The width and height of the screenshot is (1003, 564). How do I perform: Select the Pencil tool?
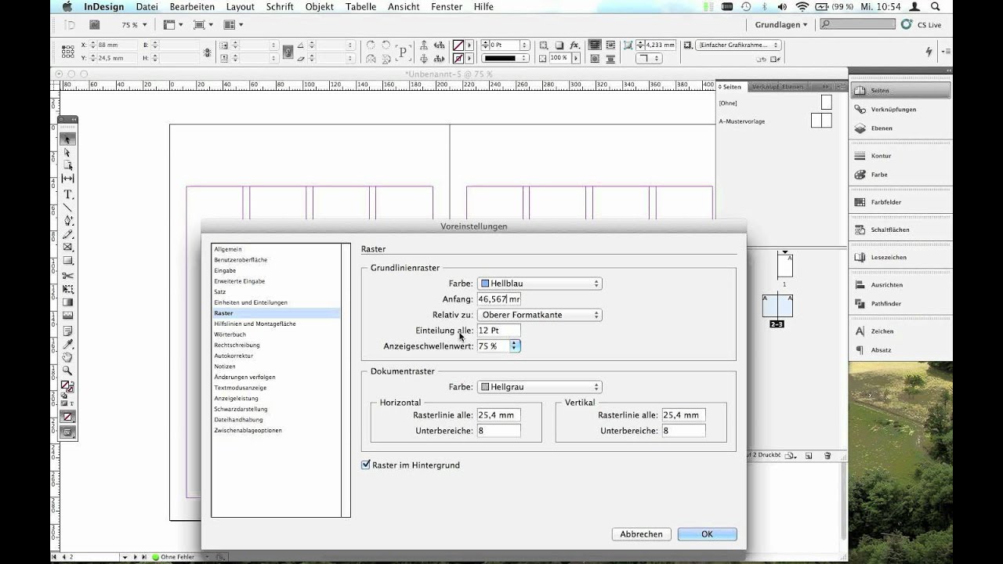(x=68, y=234)
